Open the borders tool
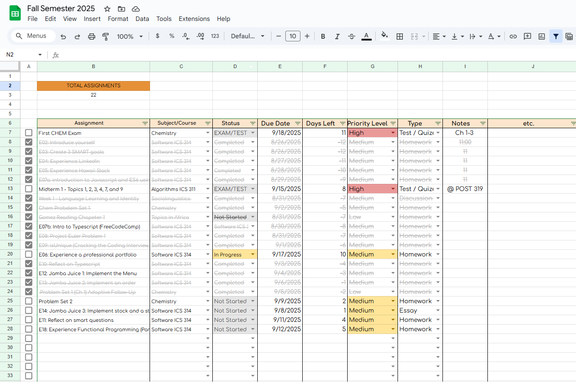 point(400,37)
